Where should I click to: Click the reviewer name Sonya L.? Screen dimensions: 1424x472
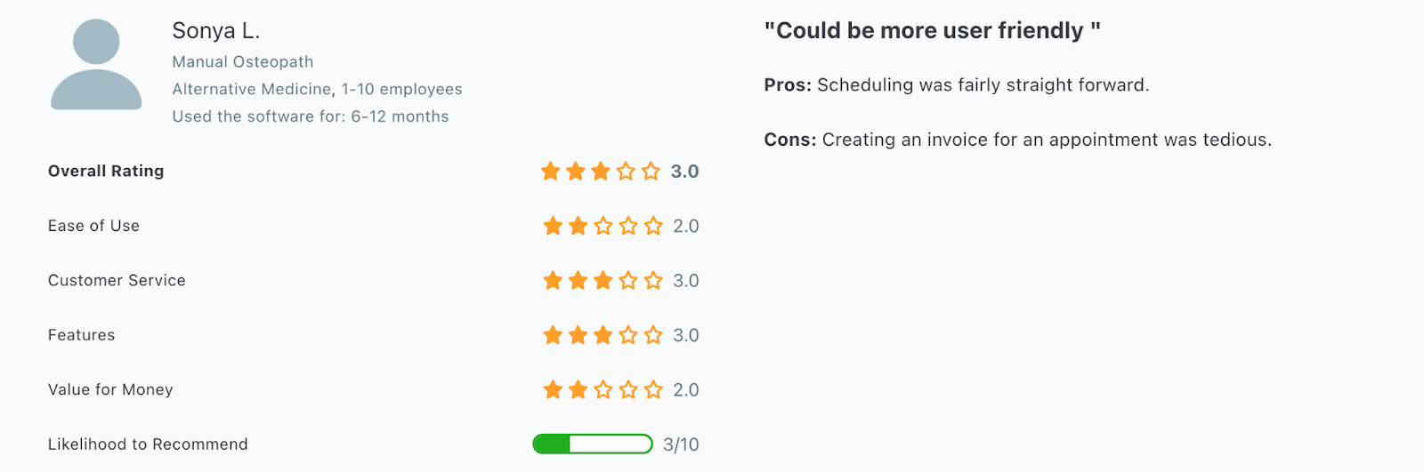point(216,31)
